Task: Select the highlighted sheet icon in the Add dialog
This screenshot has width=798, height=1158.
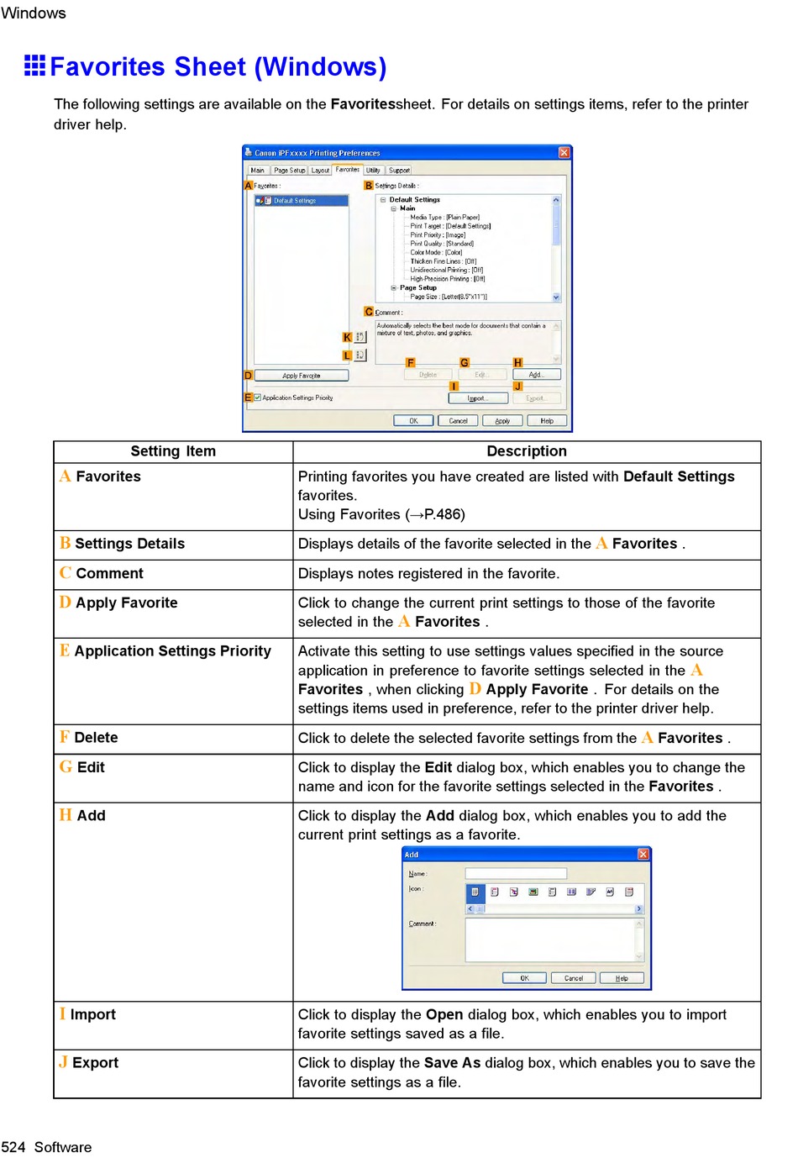Action: (x=475, y=892)
